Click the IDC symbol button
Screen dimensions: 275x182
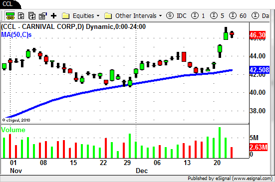[181, 16]
